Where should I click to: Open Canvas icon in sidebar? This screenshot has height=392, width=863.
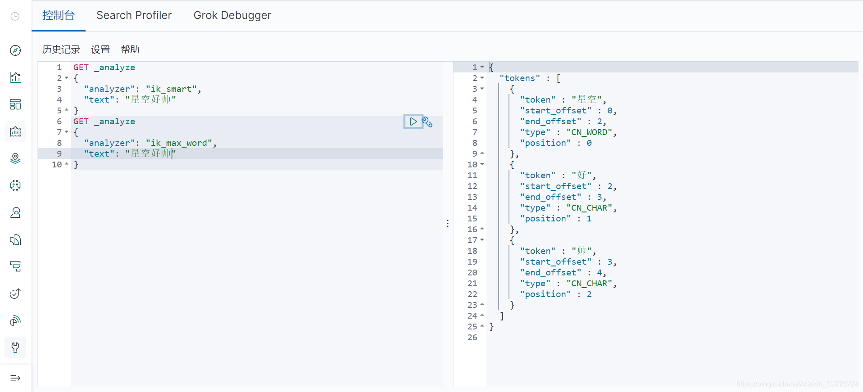(15, 131)
